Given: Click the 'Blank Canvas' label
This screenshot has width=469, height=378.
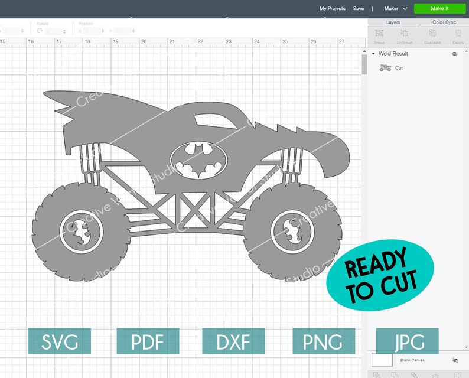Looking at the screenshot, I should [412, 360].
